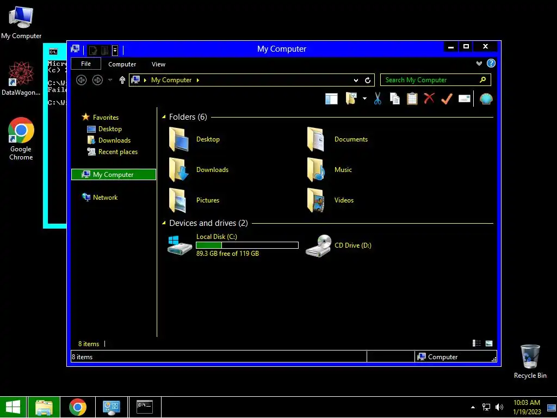Click the Command Prompt window title icon behind Explorer
The width and height of the screenshot is (557, 418).
point(53,52)
